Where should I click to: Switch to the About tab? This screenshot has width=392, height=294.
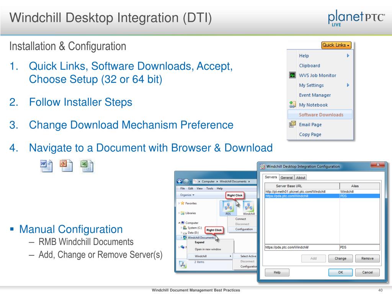301,178
